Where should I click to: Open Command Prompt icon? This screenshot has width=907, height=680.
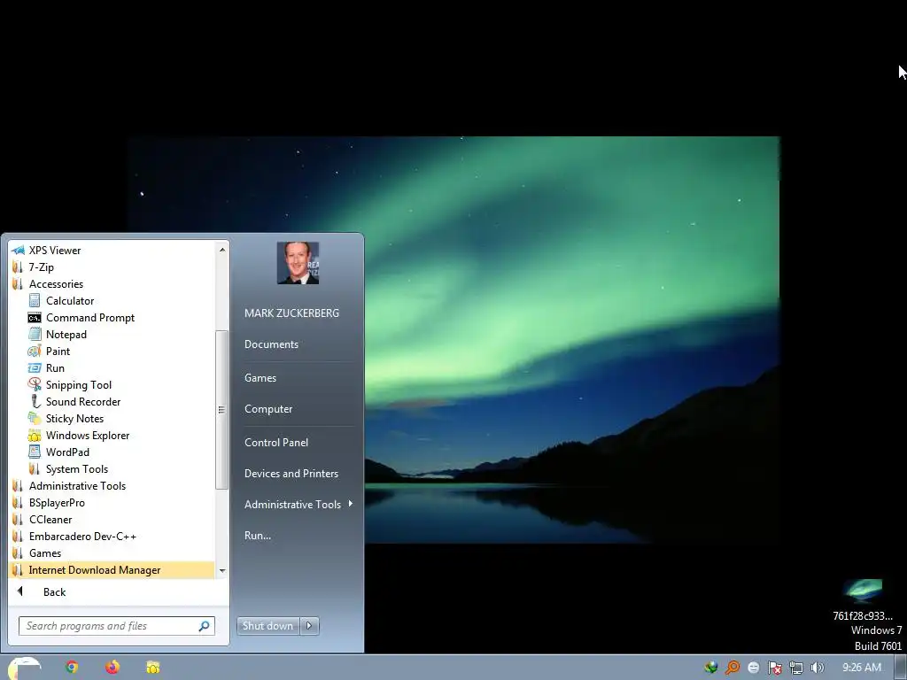(x=35, y=318)
